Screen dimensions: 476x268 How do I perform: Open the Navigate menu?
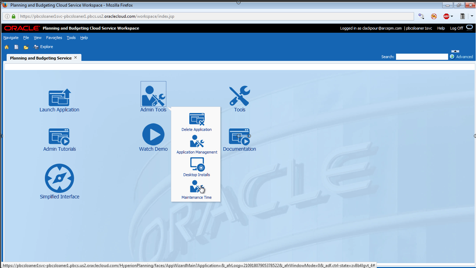(11, 38)
